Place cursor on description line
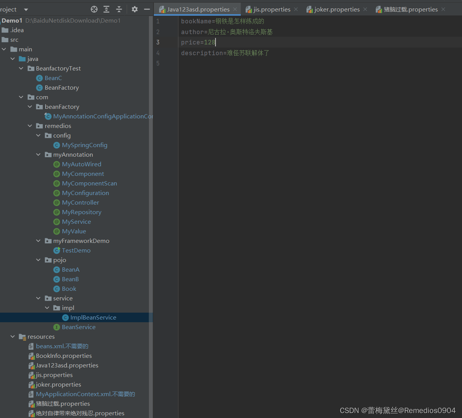The image size is (462, 418). 225,53
